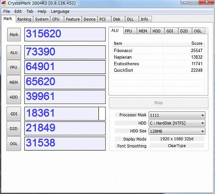Image resolution: width=215 pixels, height=194 pixels.
Task: Switch to the Info tab
Action: pyautogui.click(x=145, y=19)
